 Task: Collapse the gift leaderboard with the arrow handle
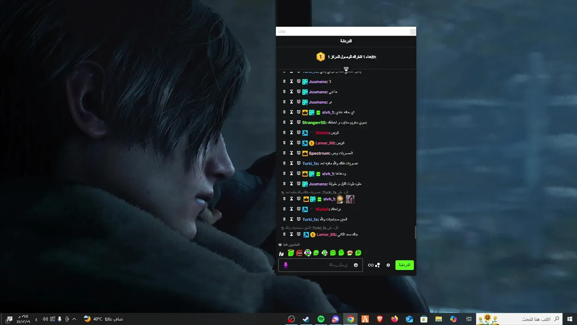pyautogui.click(x=346, y=70)
